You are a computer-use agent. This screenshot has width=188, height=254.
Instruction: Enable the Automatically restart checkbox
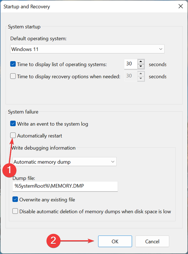[x=13, y=136]
